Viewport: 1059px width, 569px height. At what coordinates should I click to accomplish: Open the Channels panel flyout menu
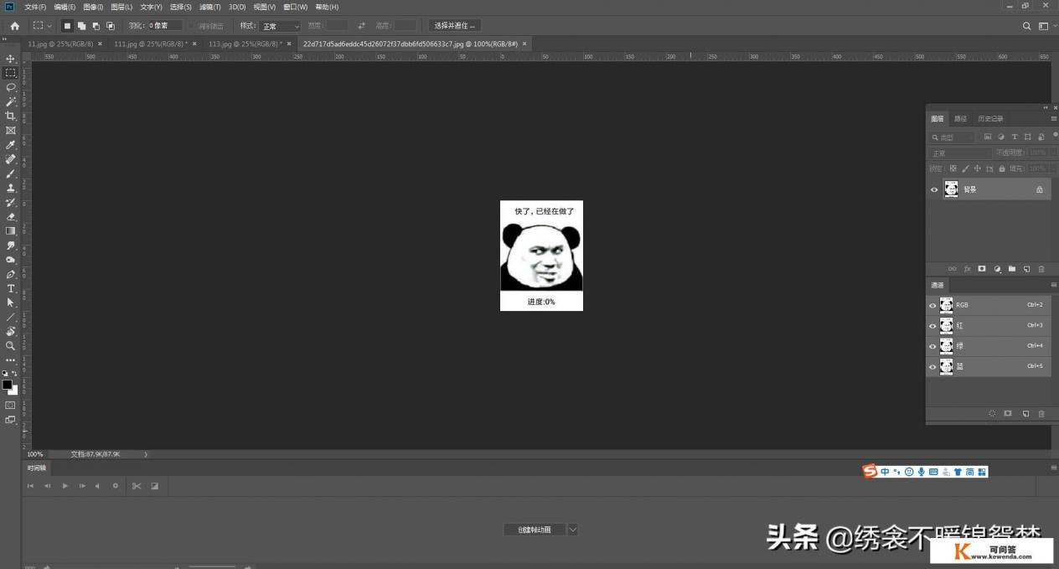(x=1053, y=285)
